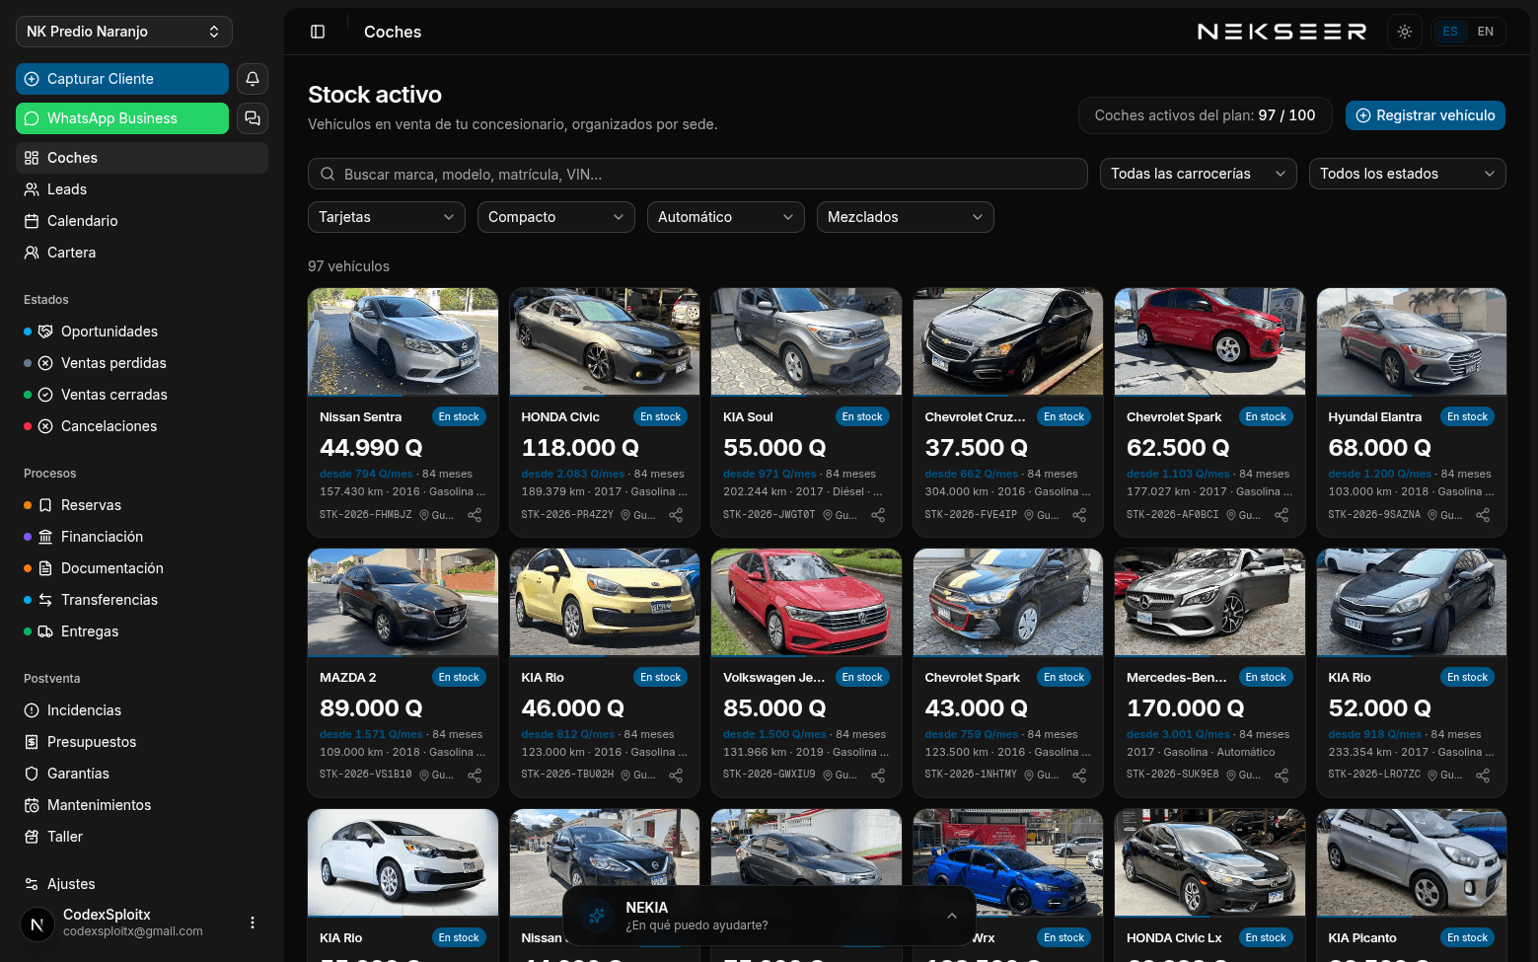Viewport: 1538px width, 962px height.
Task: Click the NEKSEER logo
Action: tap(1282, 32)
